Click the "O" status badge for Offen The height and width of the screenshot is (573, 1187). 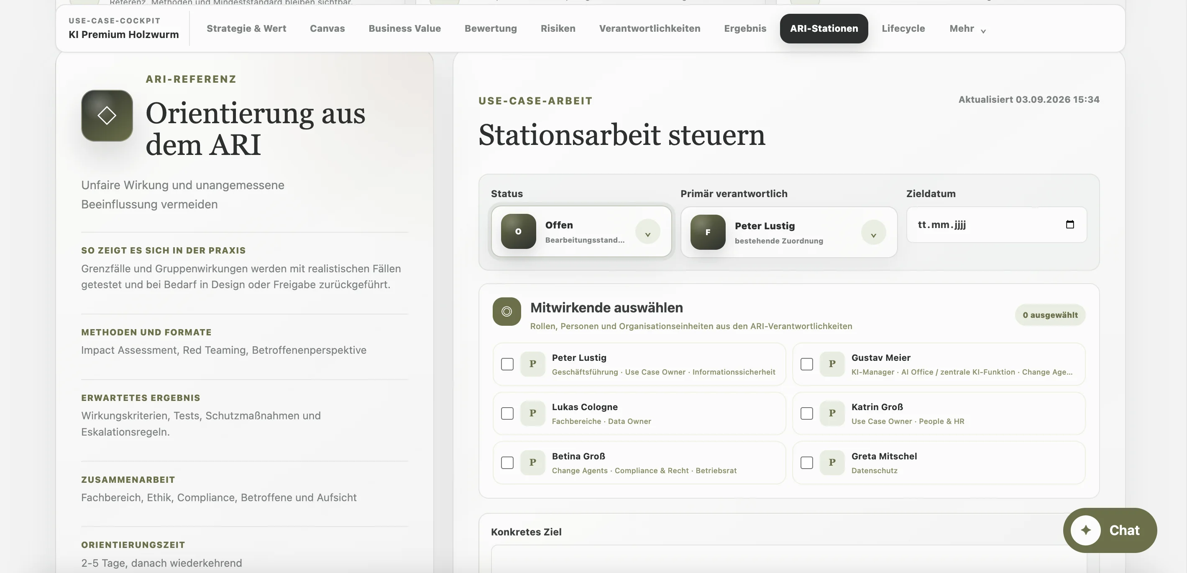point(518,231)
